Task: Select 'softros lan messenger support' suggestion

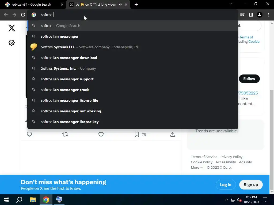Action: [x=133, y=79]
